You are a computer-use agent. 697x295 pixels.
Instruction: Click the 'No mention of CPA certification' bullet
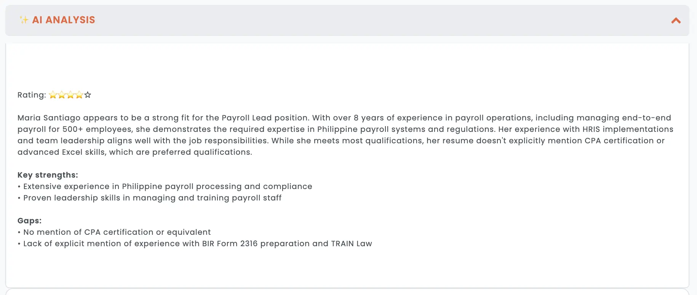(x=114, y=232)
